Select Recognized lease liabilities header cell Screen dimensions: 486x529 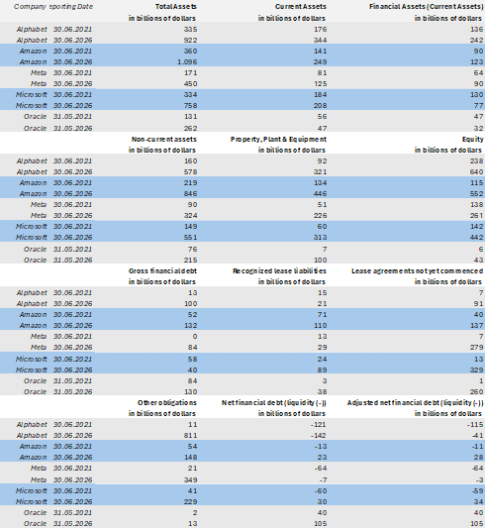click(279, 270)
